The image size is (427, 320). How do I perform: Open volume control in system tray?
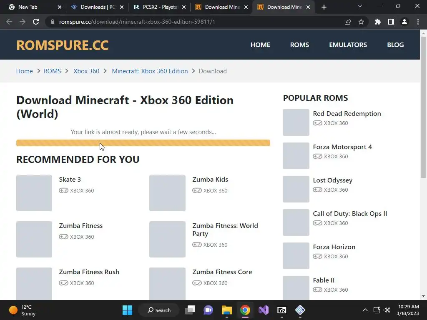tap(387, 310)
